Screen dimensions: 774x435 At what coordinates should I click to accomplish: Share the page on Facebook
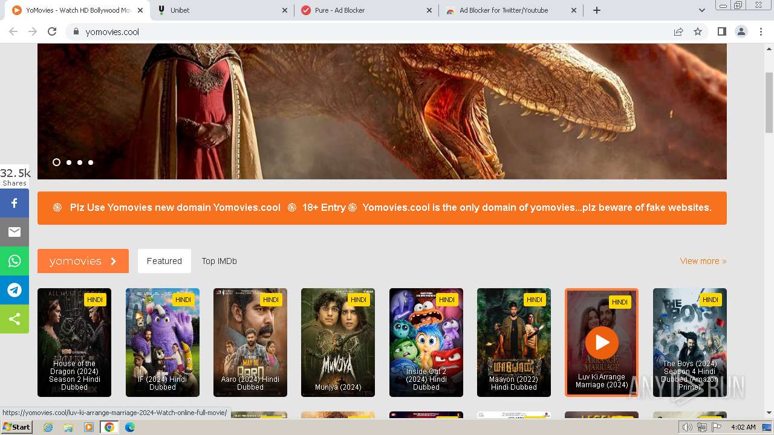(15, 203)
